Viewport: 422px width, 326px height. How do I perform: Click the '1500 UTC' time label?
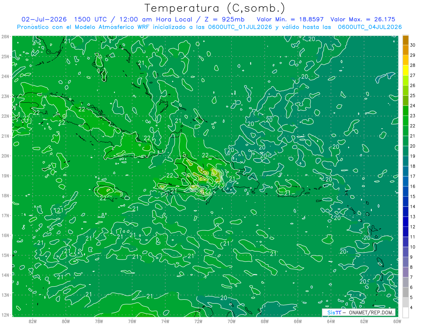91,19
